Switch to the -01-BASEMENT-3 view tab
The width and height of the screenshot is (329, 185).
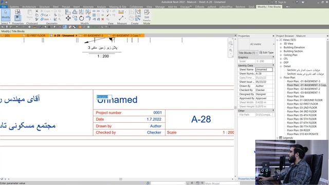[93, 35]
